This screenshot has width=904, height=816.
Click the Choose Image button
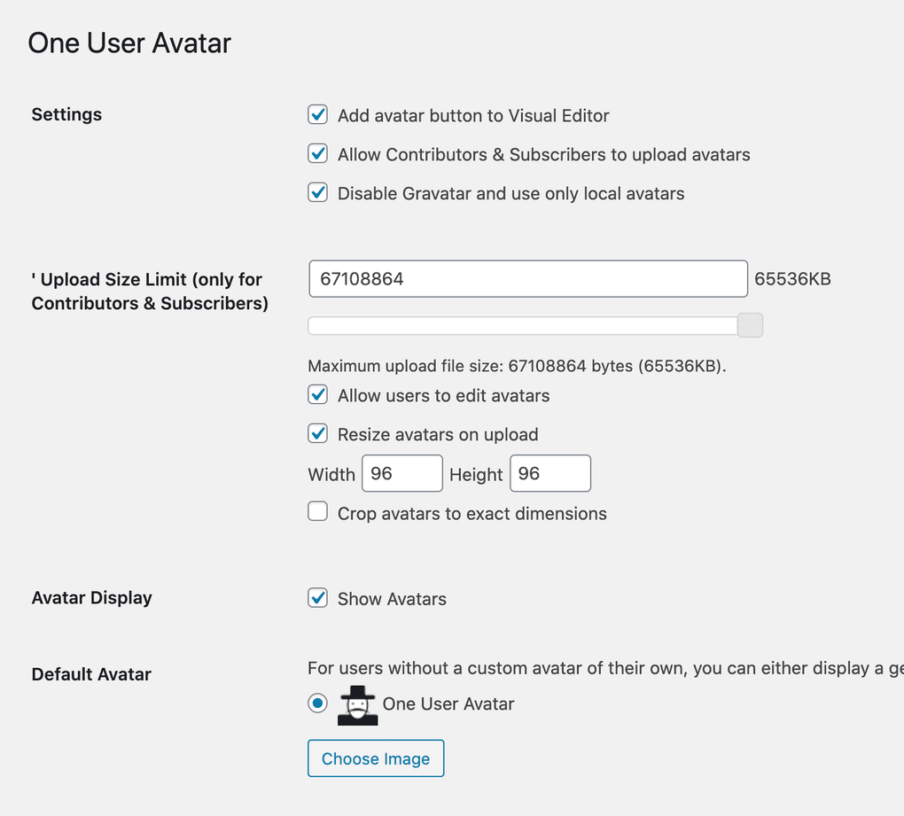click(376, 758)
